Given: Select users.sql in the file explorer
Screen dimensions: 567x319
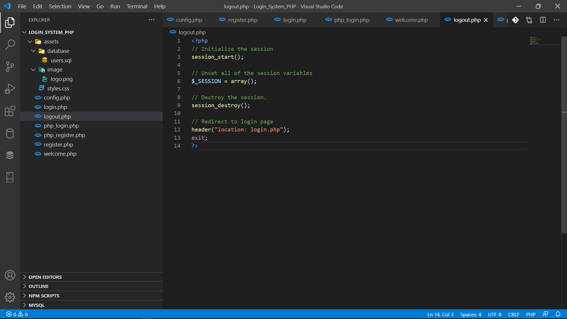Looking at the screenshot, I should [x=61, y=60].
